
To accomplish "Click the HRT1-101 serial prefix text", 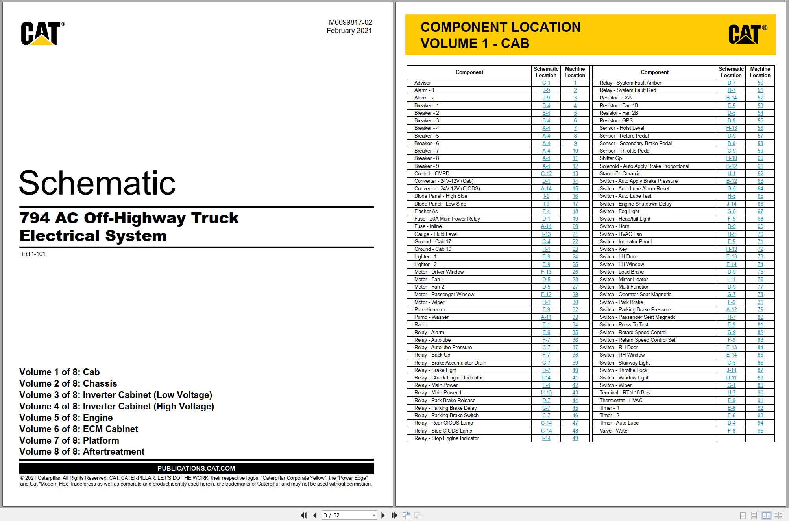I will 32,254.
